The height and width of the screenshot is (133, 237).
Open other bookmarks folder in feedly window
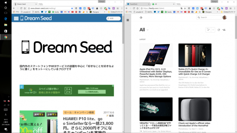(x=228, y=12)
